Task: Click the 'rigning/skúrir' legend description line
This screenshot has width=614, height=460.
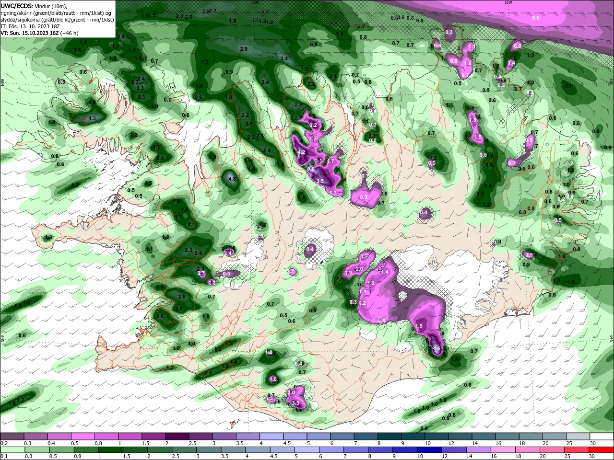Action: point(56,13)
